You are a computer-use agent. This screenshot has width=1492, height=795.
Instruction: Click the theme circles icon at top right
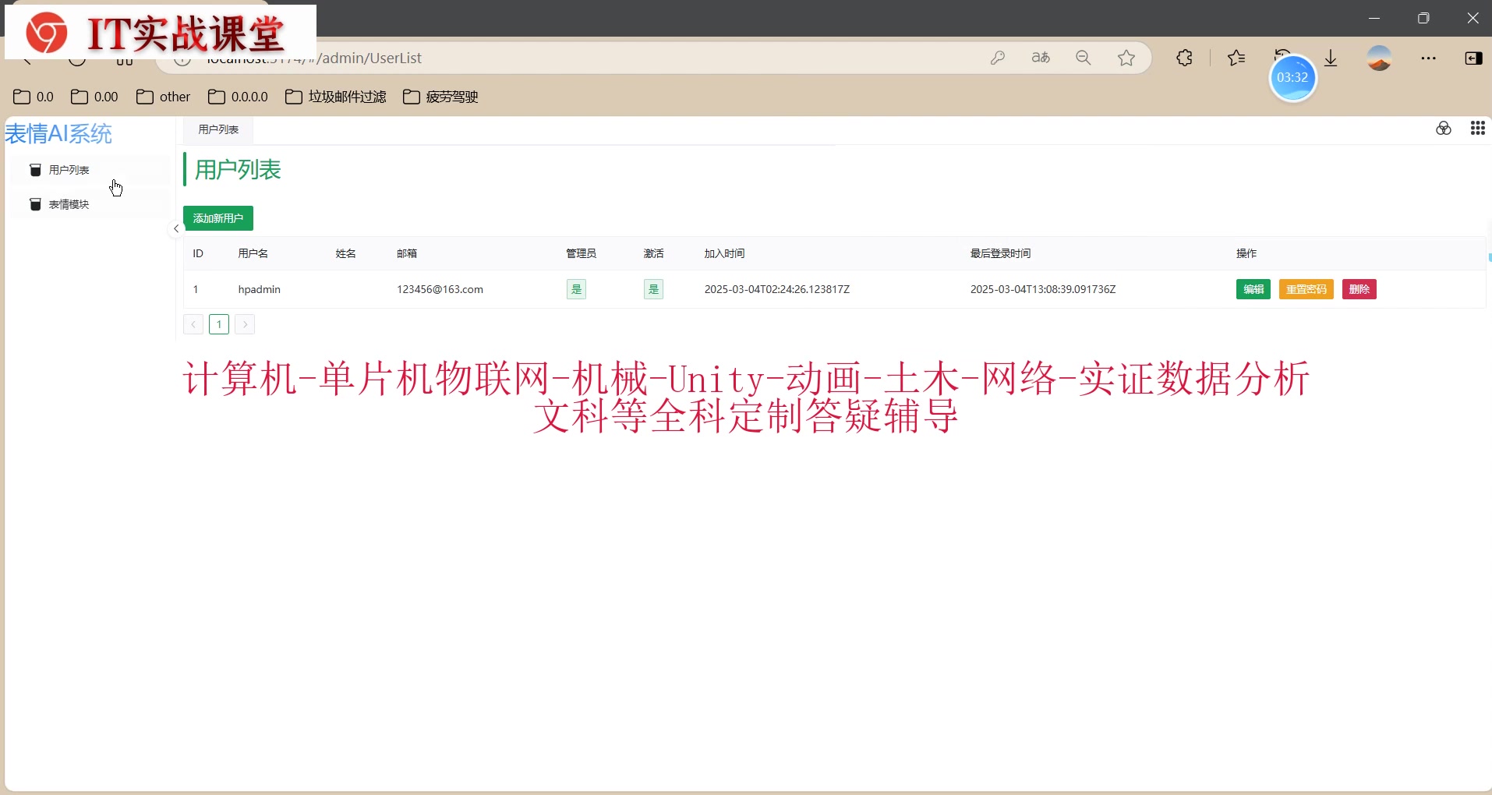1444,129
